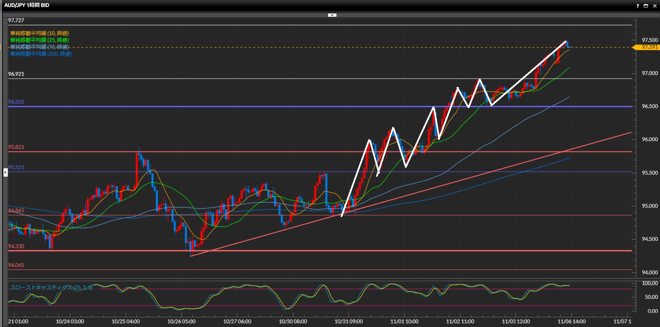Maximize the AUD/JPY chart window
This screenshot has width=660, height=327.
646,6
